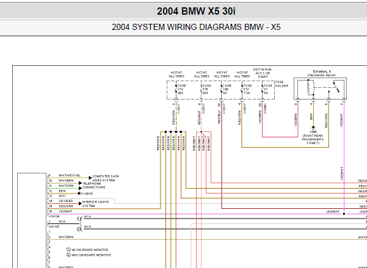
Task: Click the "TELEPHONE CONNECTIONS" reference
Action: 93,186
